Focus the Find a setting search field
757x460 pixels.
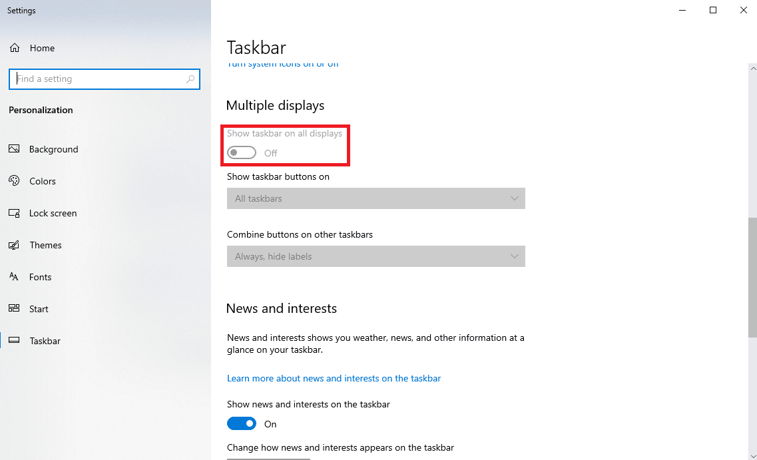105,79
